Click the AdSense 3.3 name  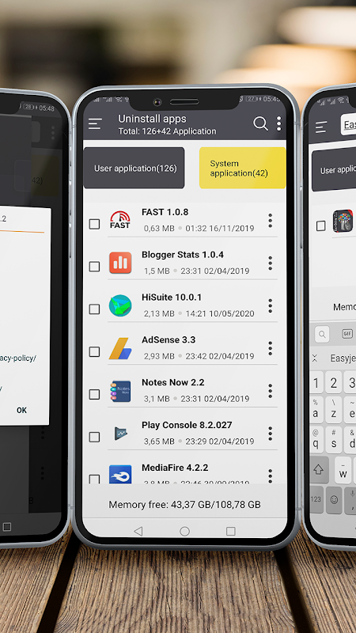point(169,340)
